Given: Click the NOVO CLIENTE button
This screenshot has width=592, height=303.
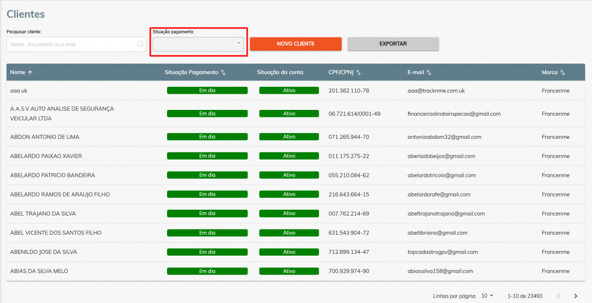Looking at the screenshot, I should pos(295,44).
